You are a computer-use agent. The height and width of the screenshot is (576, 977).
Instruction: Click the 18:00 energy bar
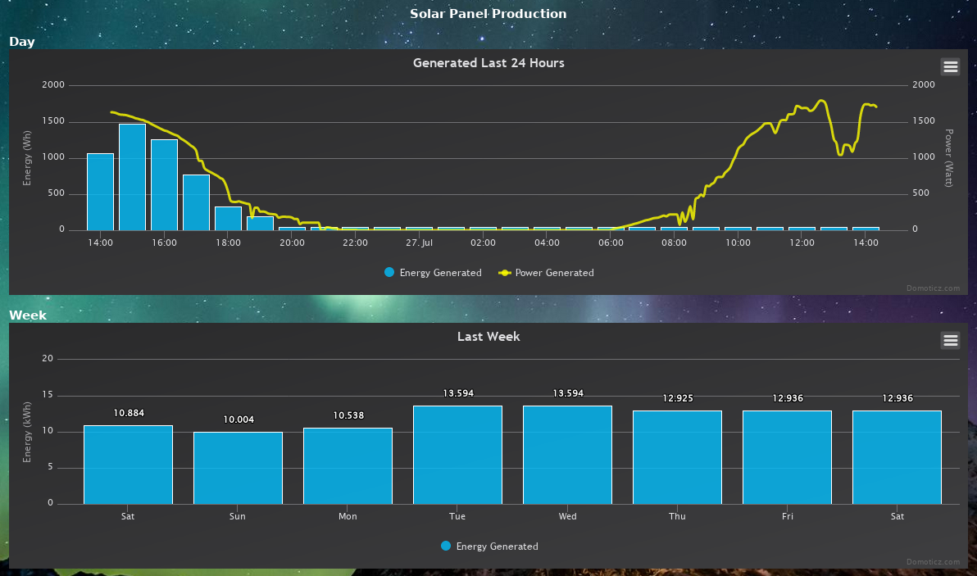(x=228, y=219)
